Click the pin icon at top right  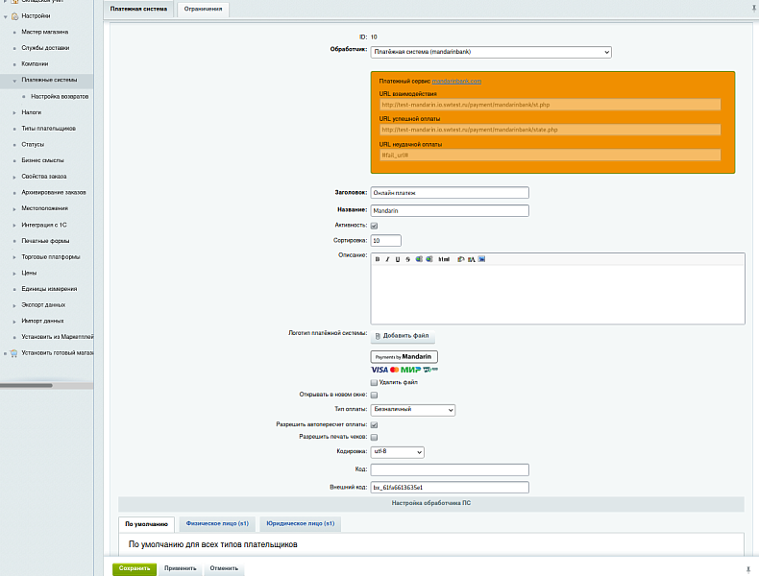[x=751, y=7]
